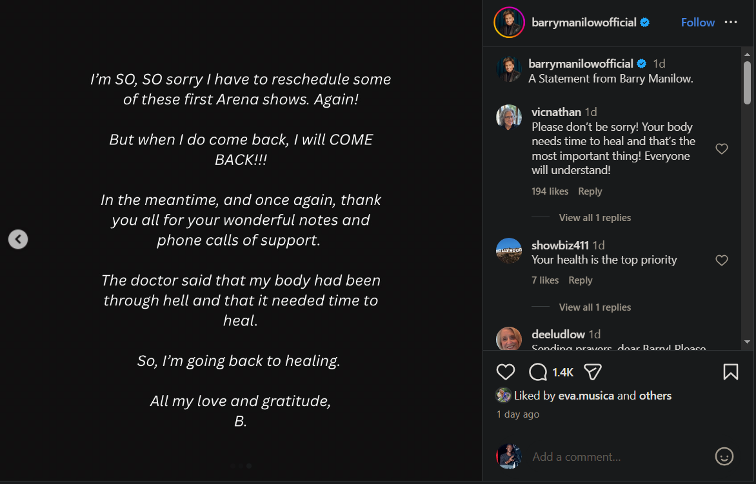This screenshot has width=756, height=484.
Task: Like vicnathan's comment
Action: click(722, 149)
